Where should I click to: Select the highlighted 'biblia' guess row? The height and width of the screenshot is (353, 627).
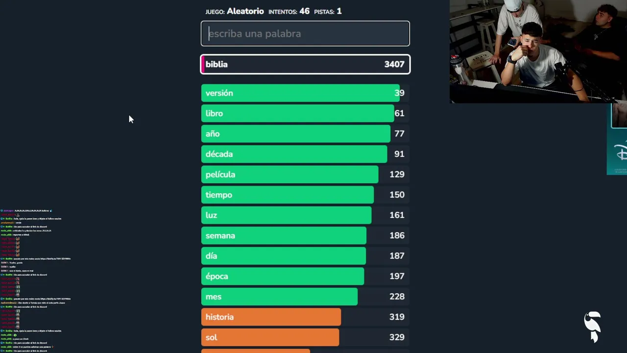pyautogui.click(x=305, y=64)
